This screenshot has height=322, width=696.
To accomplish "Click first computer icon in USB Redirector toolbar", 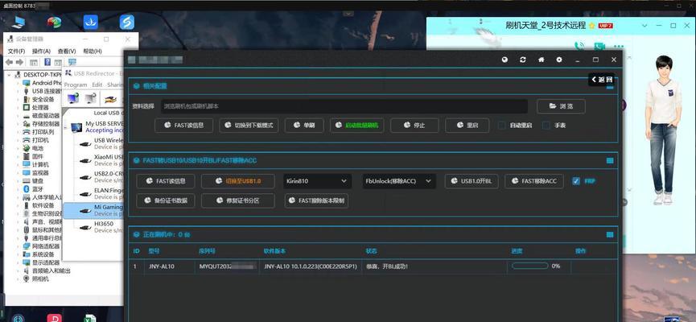I will point(73,98).
